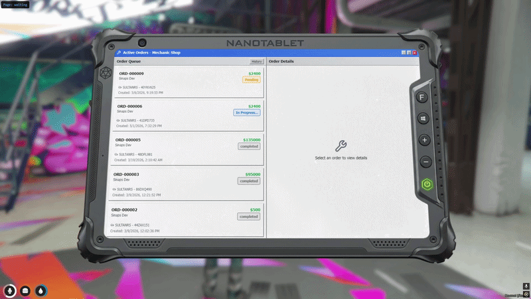Click the microphone HUD icon
This screenshot has height=299, width=531.
10,291
